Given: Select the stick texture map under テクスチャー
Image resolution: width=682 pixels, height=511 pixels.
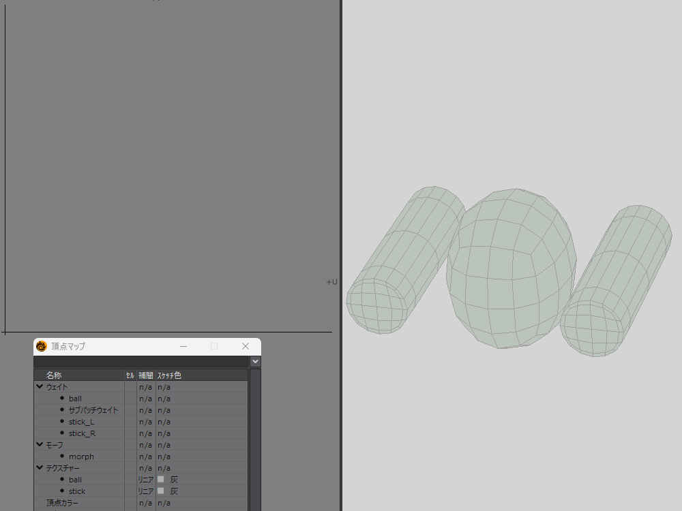Looking at the screenshot, I should tap(77, 491).
